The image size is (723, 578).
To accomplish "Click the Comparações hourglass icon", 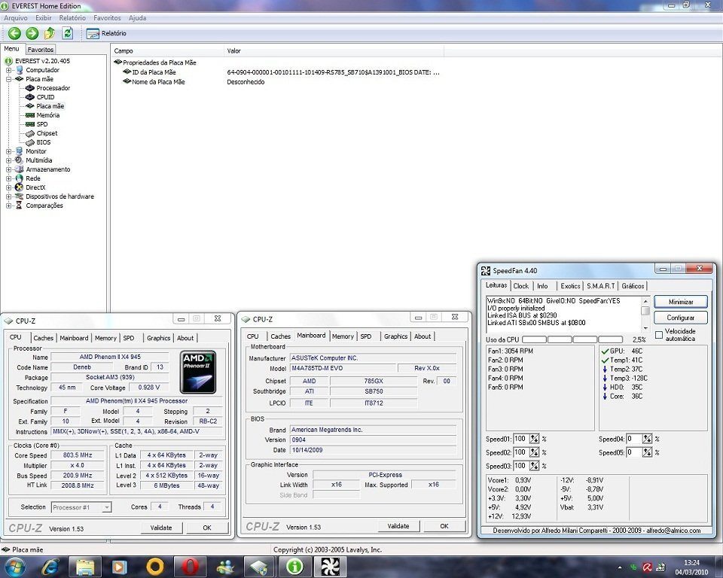I will pos(19,205).
